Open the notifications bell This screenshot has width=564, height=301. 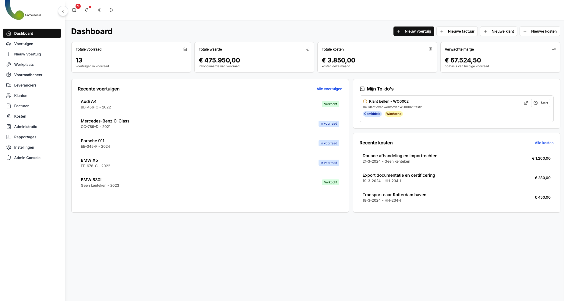(86, 10)
